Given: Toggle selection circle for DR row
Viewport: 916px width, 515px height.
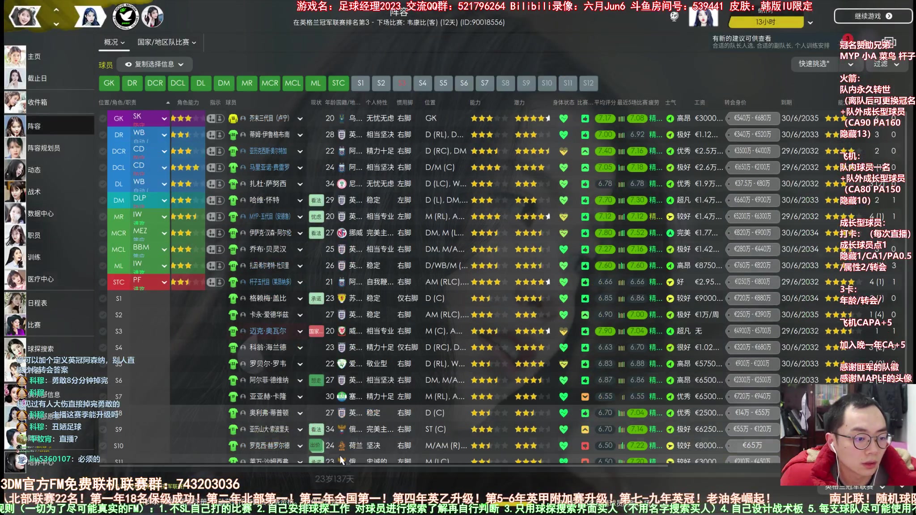Looking at the screenshot, I should (103, 135).
